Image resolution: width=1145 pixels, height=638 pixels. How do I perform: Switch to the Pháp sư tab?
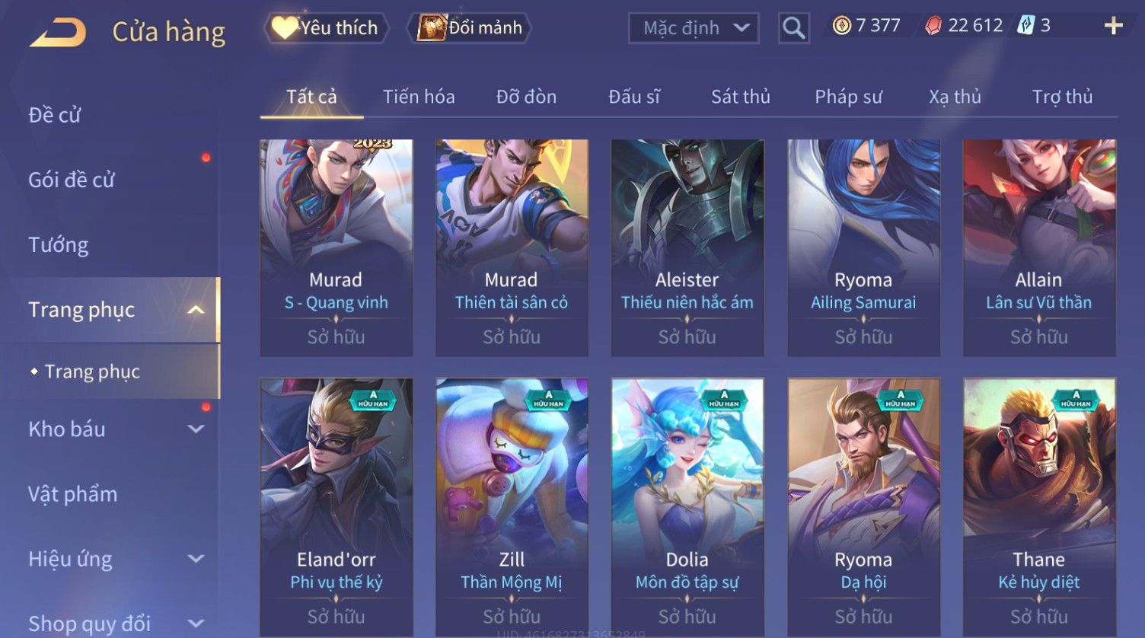(x=848, y=97)
